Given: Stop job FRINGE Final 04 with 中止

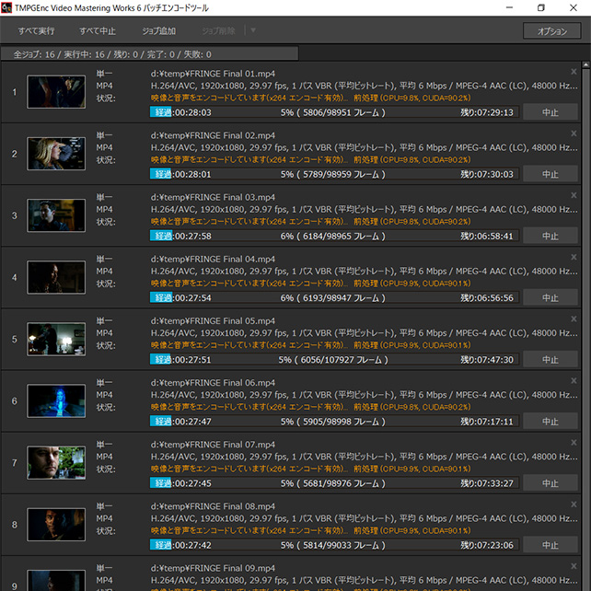Looking at the screenshot, I should 550,297.
